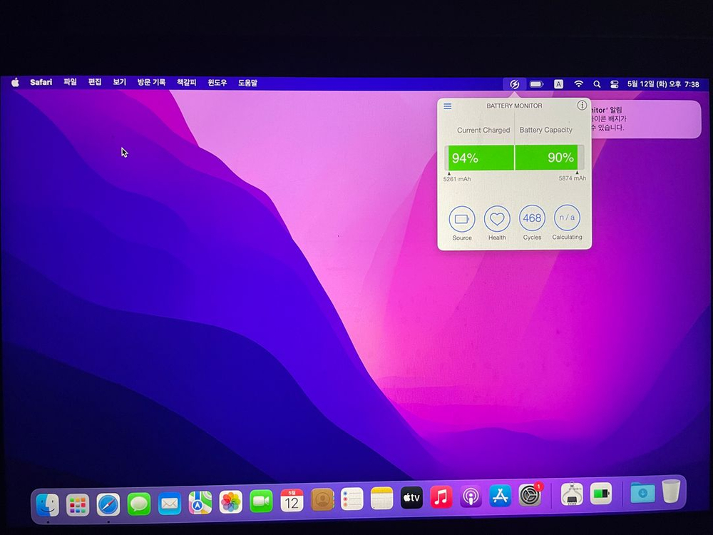
Task: Open Music from the Dock
Action: (441, 496)
